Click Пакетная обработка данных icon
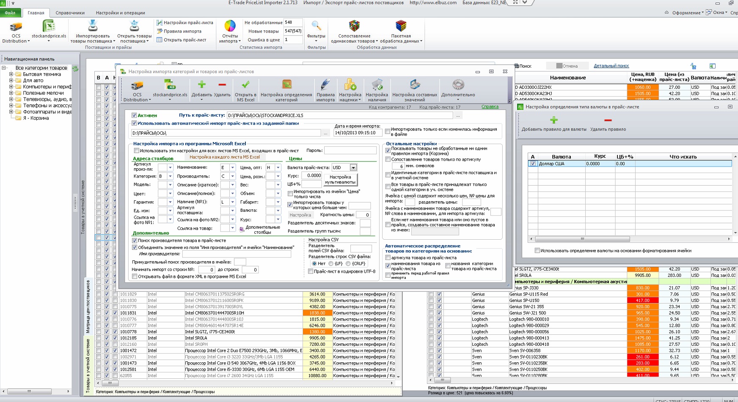 (401, 26)
